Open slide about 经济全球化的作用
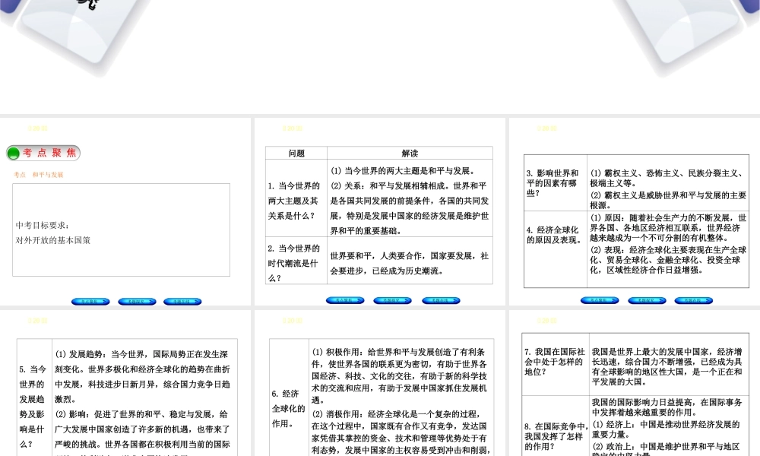Screen dimensions: 760x456 pos(380,383)
